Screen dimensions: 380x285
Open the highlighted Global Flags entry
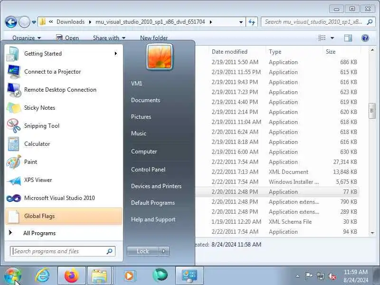(64, 216)
